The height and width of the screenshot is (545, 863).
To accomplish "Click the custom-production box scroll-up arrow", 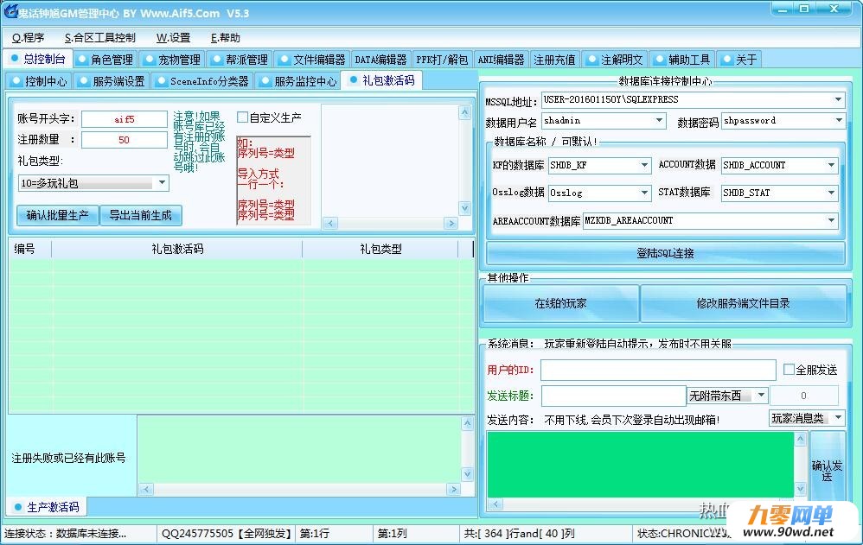I will [x=464, y=113].
